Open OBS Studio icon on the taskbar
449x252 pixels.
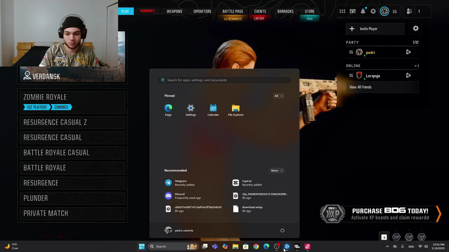tap(277, 246)
